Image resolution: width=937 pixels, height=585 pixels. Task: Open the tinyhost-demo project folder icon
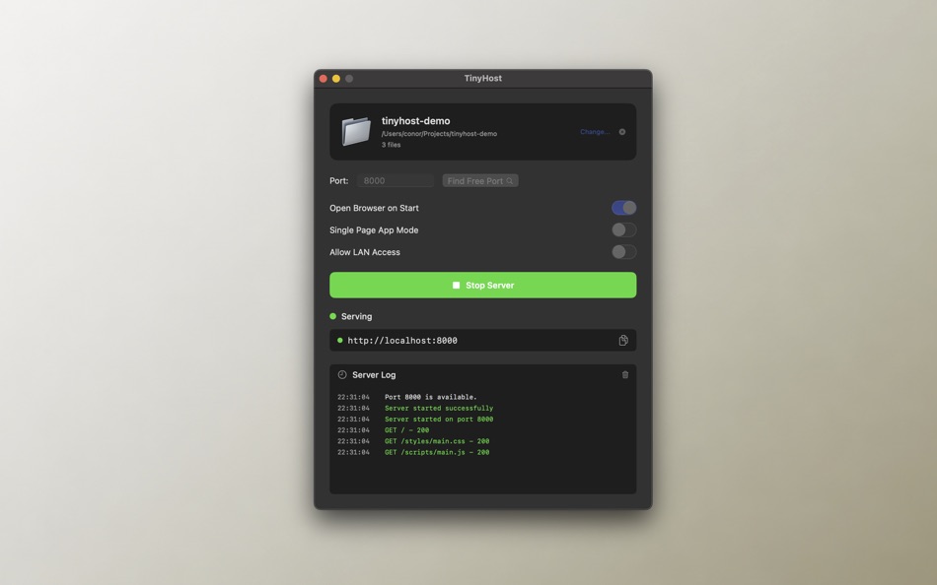(x=356, y=130)
